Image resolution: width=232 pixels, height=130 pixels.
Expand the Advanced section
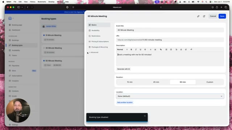[94, 52]
